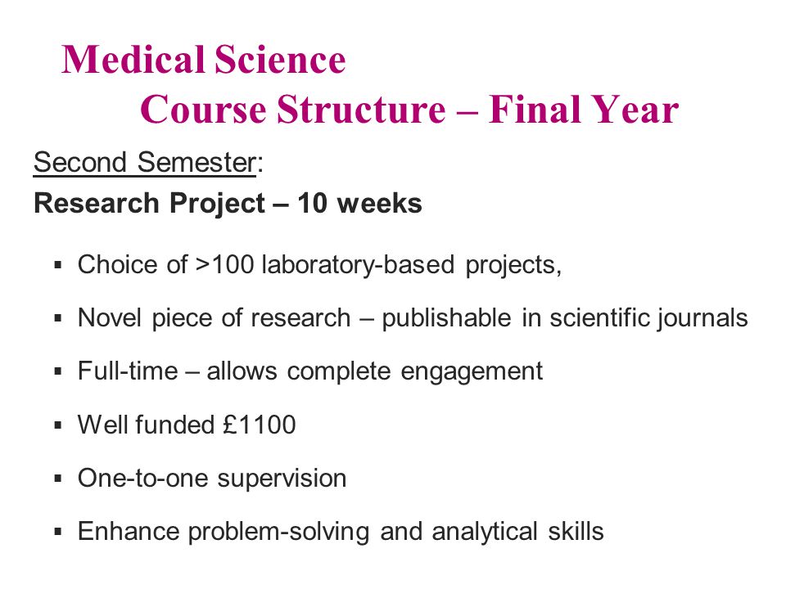Viewport: 786px width, 589px height.
Task: Click the 'Choice of >100 laboratory-based projects' line
Action: 319,265
